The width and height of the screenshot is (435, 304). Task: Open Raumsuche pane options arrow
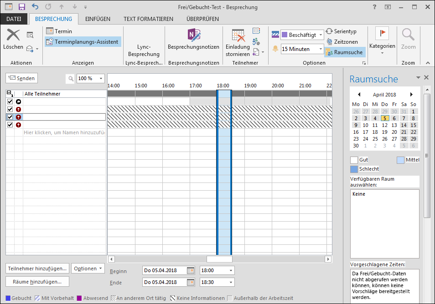pyautogui.click(x=418, y=77)
